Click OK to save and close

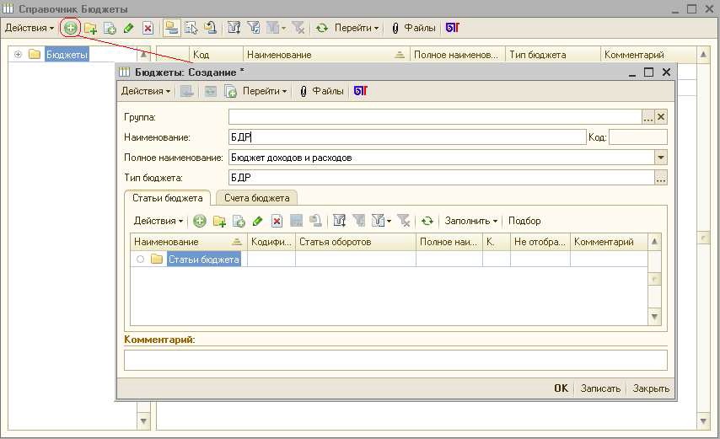(561, 388)
